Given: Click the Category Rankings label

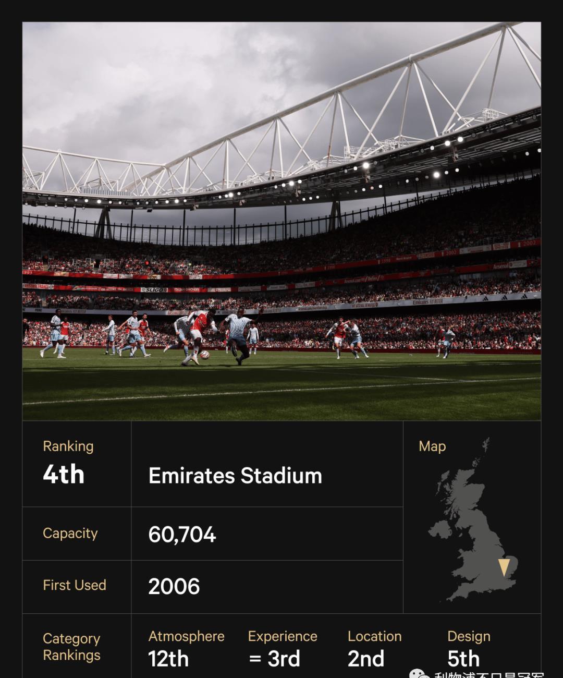Looking at the screenshot, I should pyautogui.click(x=71, y=647).
